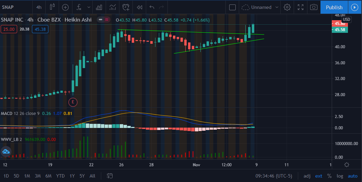Click the blue cloud logo icon
Image resolution: width=362 pixels, height=182 pixels.
(6, 152)
